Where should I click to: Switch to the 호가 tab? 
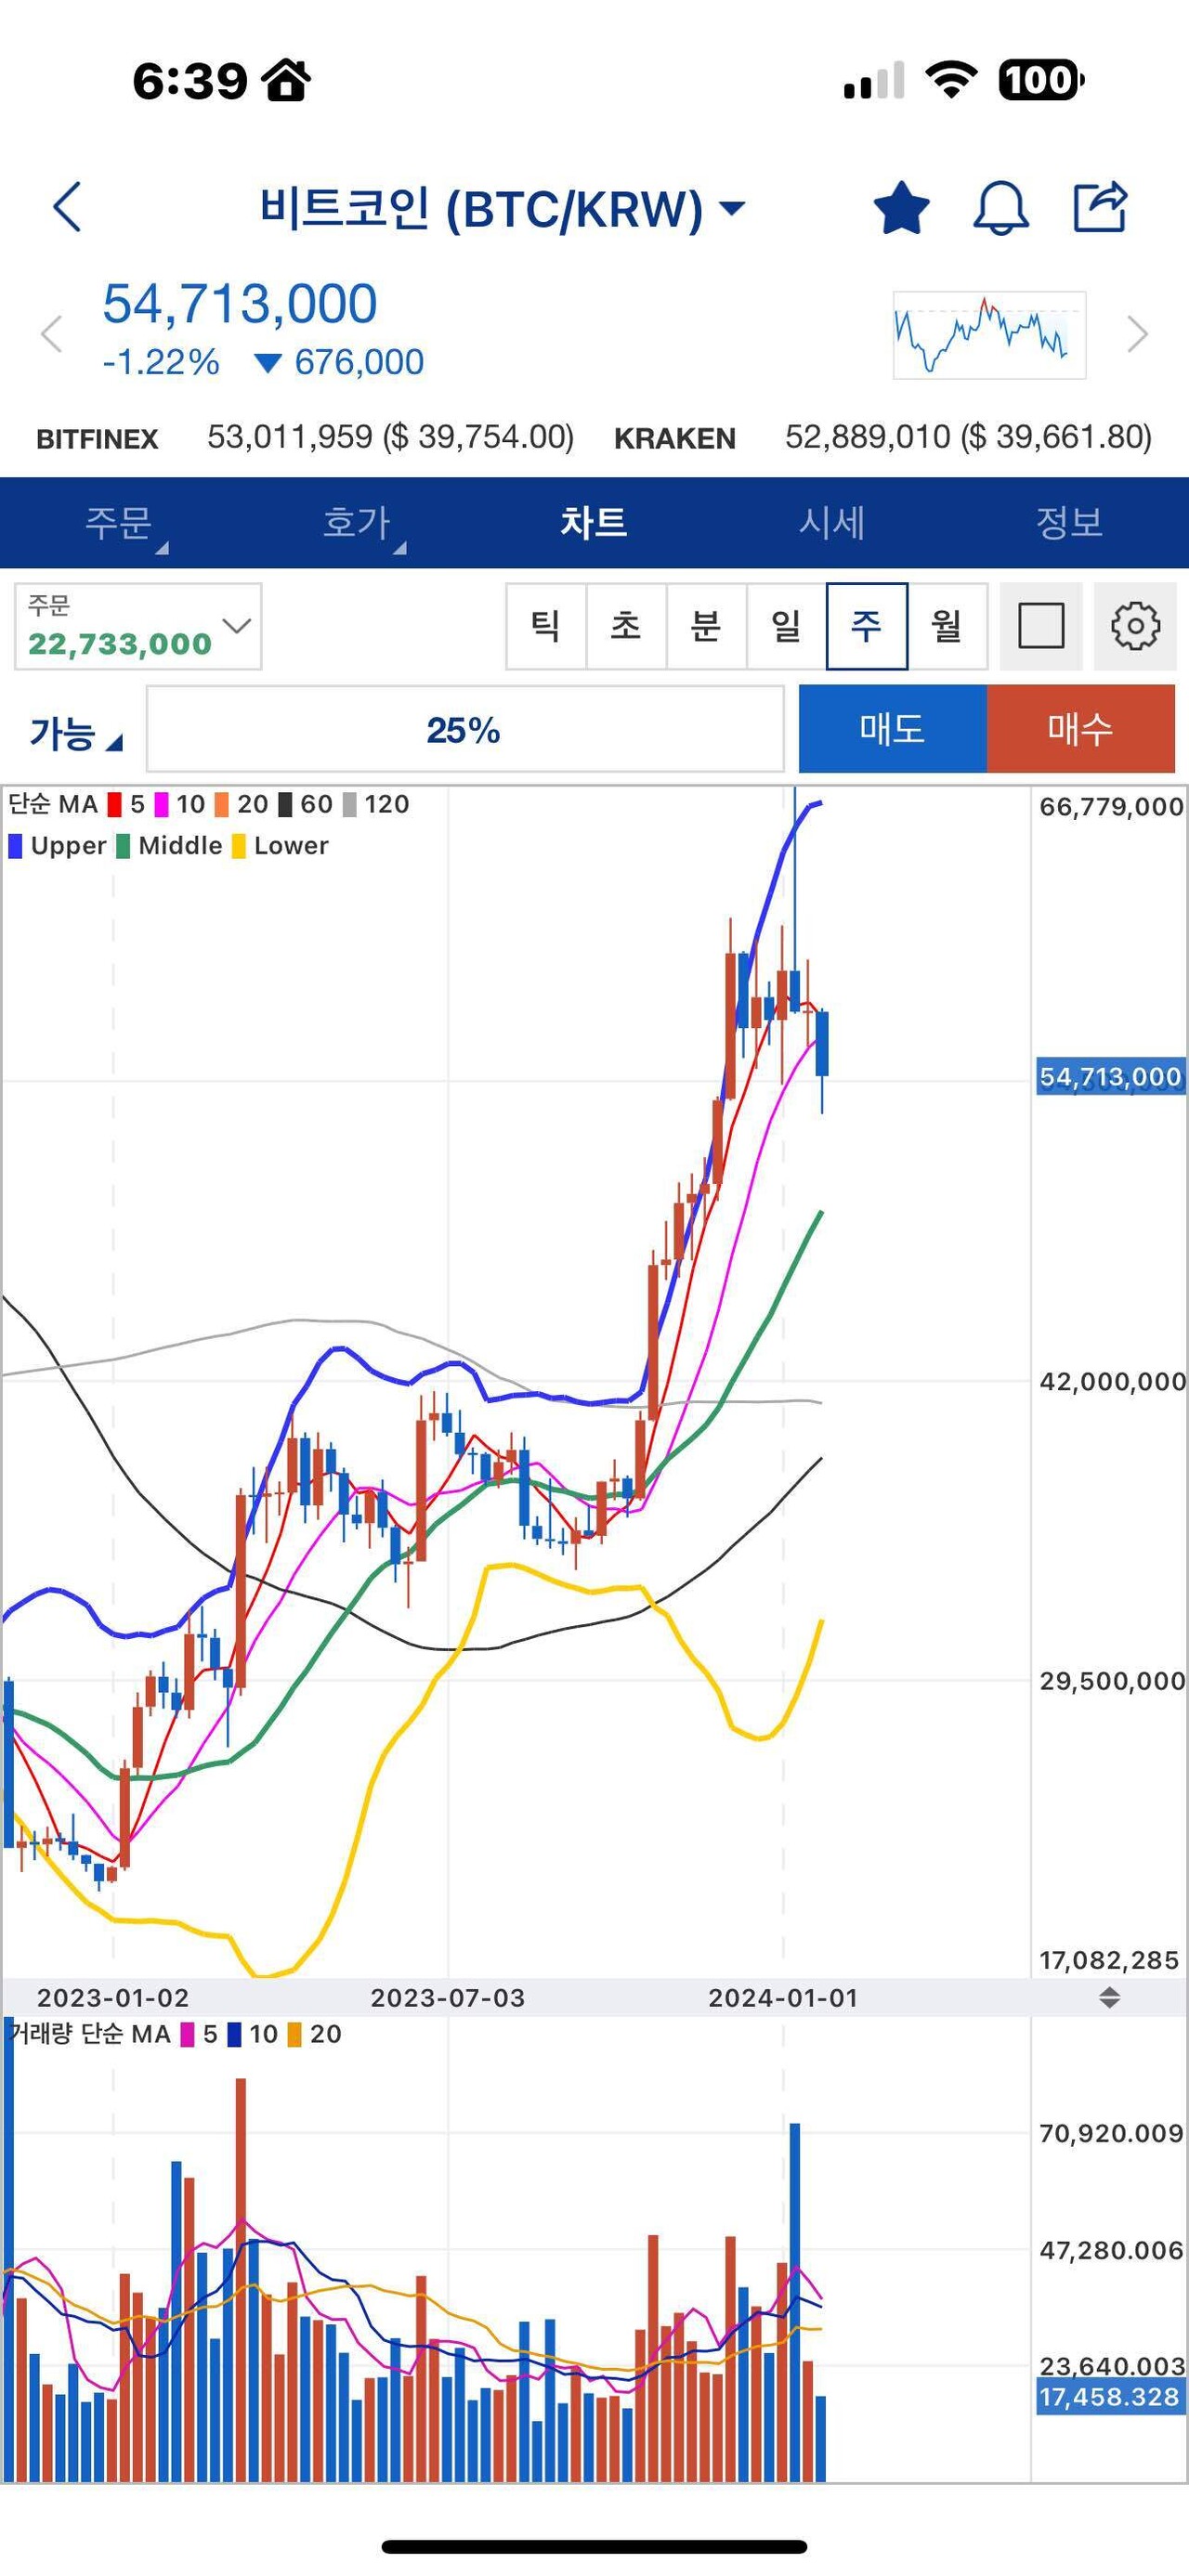[357, 523]
